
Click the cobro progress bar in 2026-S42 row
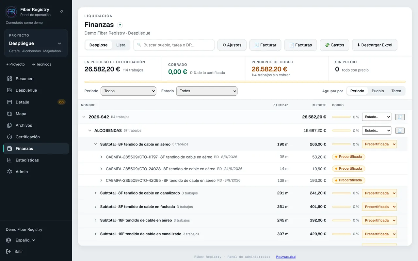tap(341, 117)
